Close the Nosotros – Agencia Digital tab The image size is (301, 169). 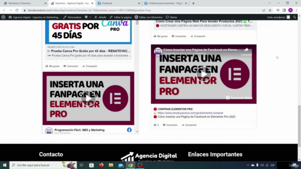(92, 3)
